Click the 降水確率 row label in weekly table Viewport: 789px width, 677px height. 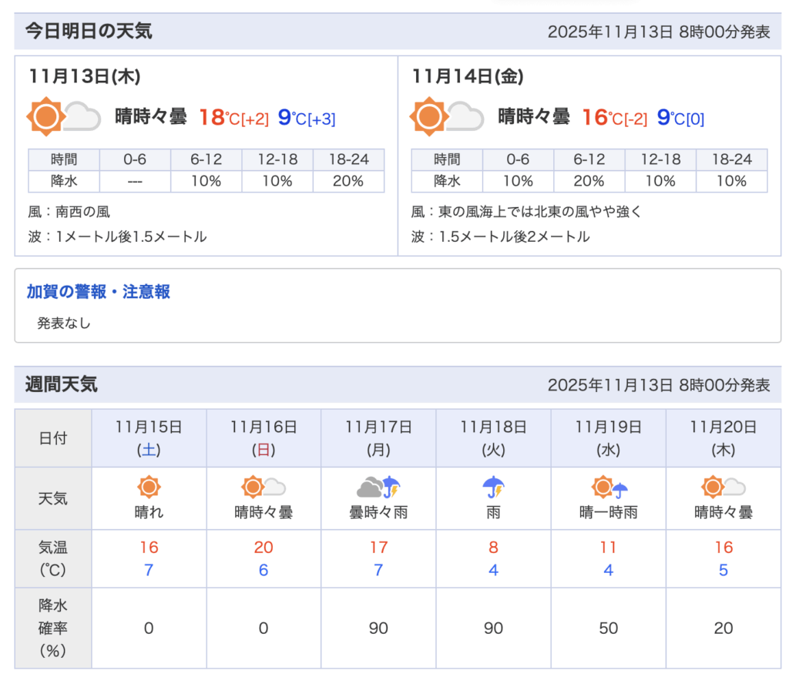53,628
